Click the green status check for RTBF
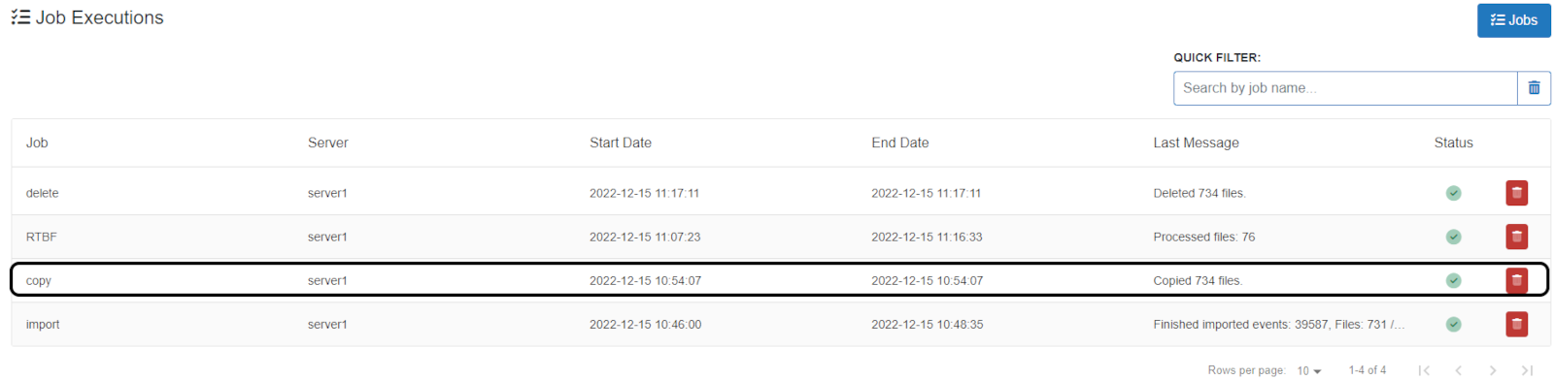1554x380 pixels. click(x=1453, y=237)
